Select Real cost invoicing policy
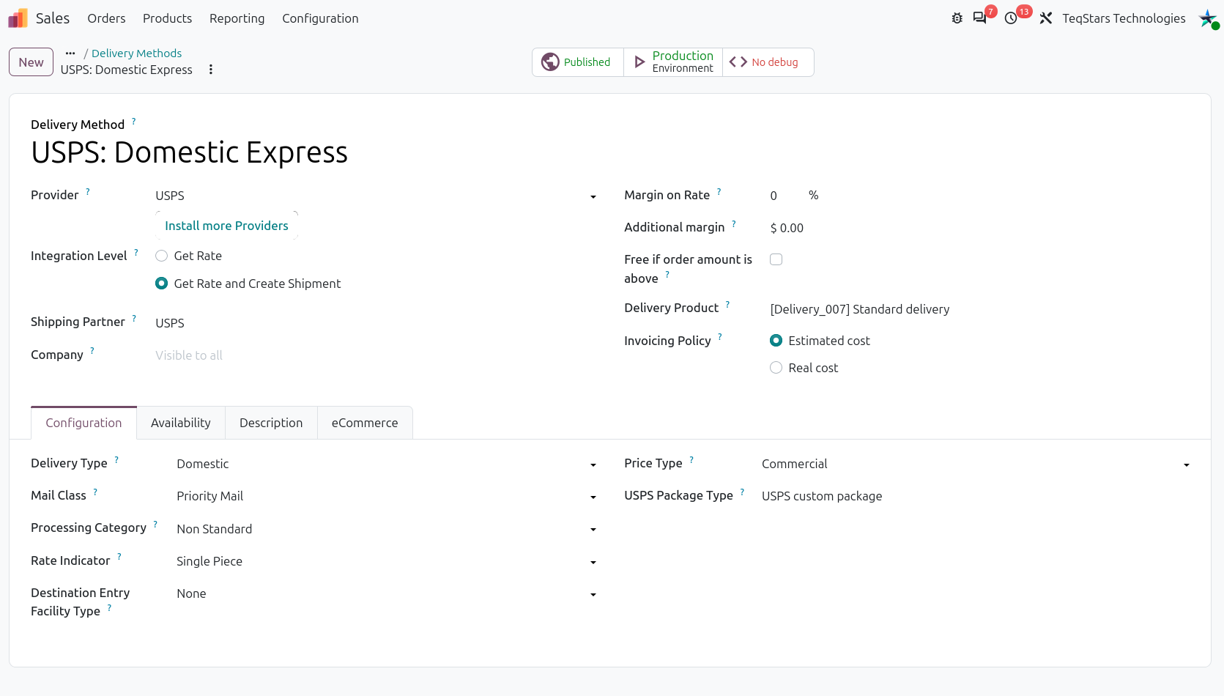The width and height of the screenshot is (1224, 696). tap(776, 368)
